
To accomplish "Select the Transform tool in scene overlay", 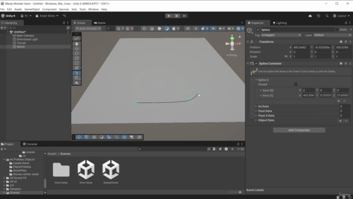I will pyautogui.click(x=77, y=68).
